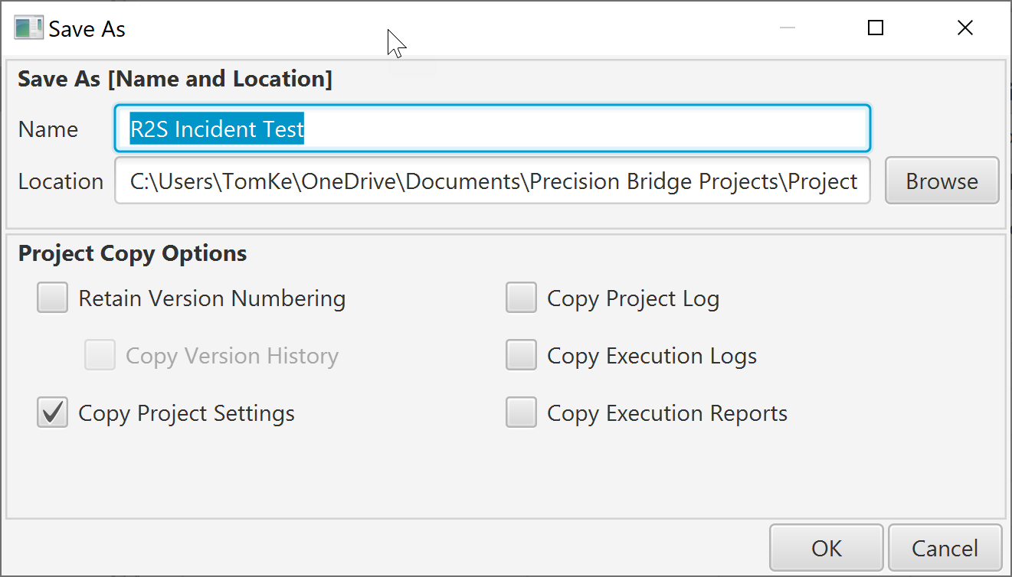Enable Copy Execution Logs
The height and width of the screenshot is (577, 1012).
[x=521, y=355]
